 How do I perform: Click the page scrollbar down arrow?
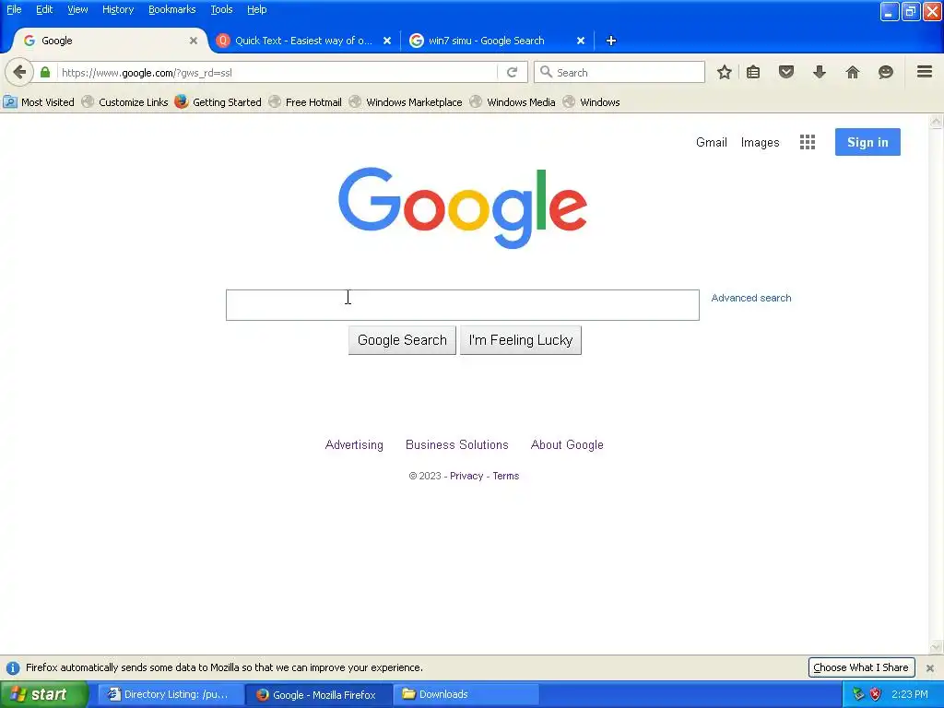coord(937,648)
